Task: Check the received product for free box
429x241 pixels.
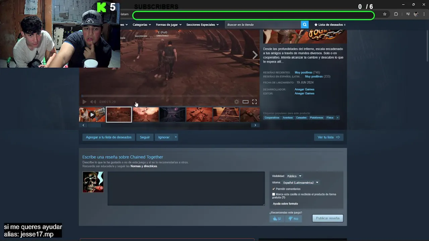Action: click(x=273, y=194)
